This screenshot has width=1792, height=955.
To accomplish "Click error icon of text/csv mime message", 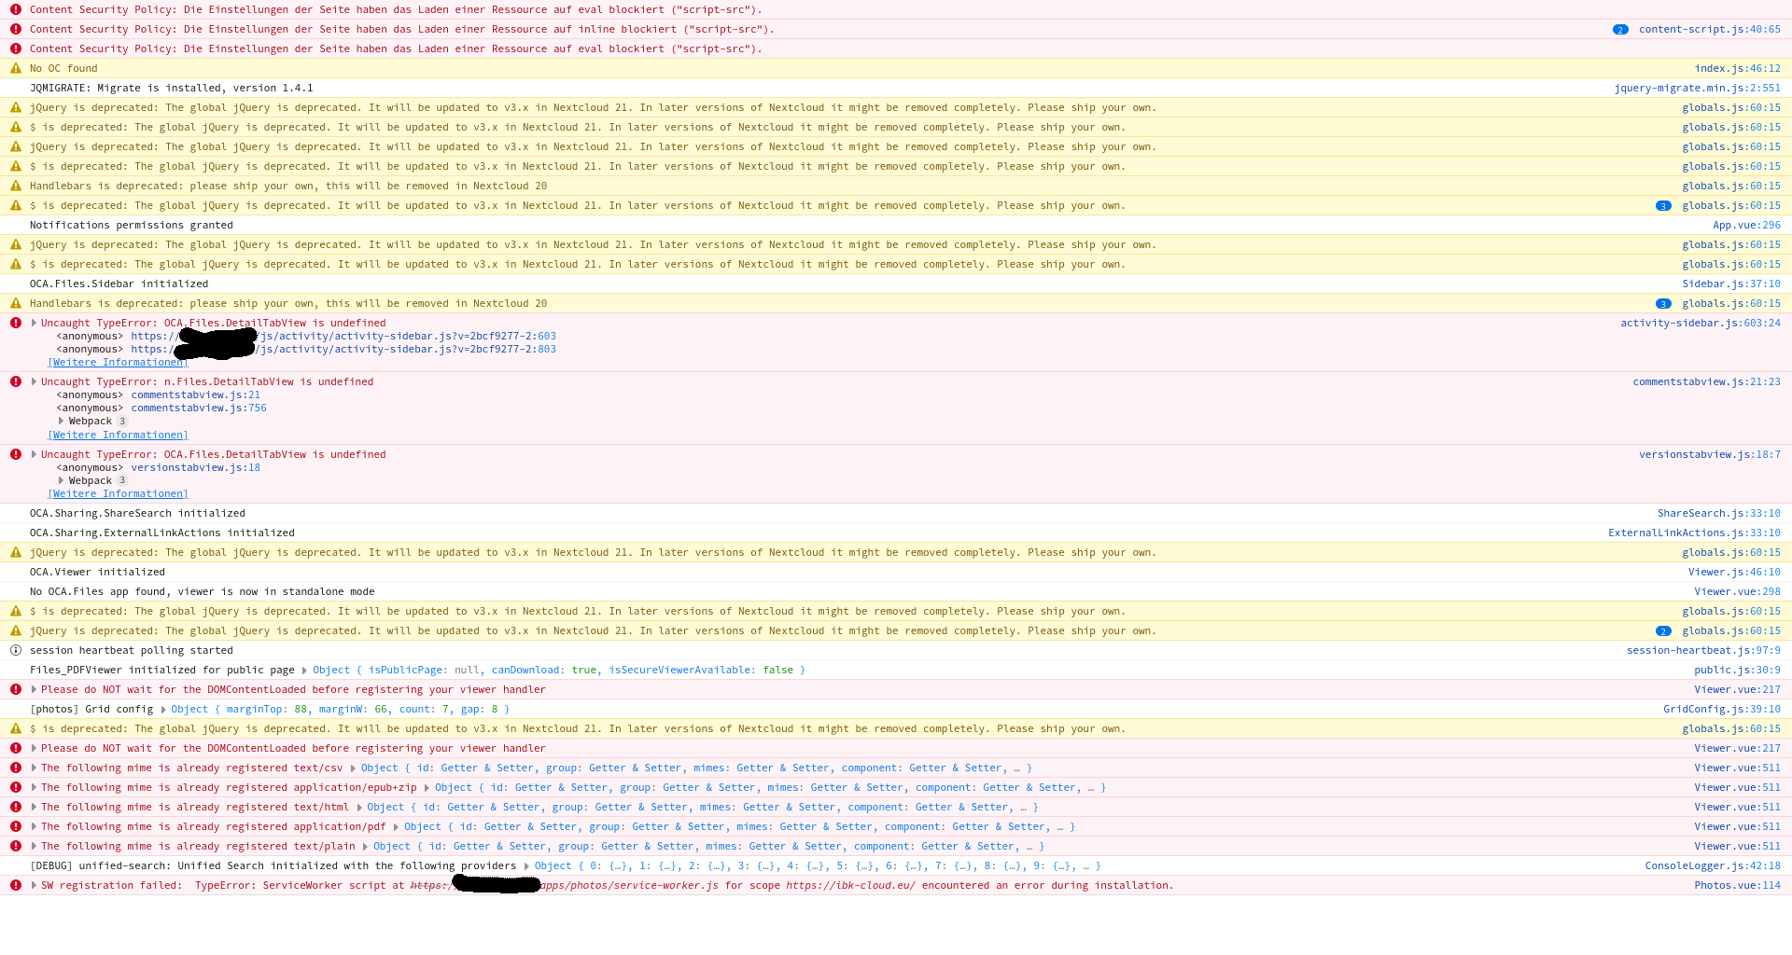I will [x=16, y=768].
